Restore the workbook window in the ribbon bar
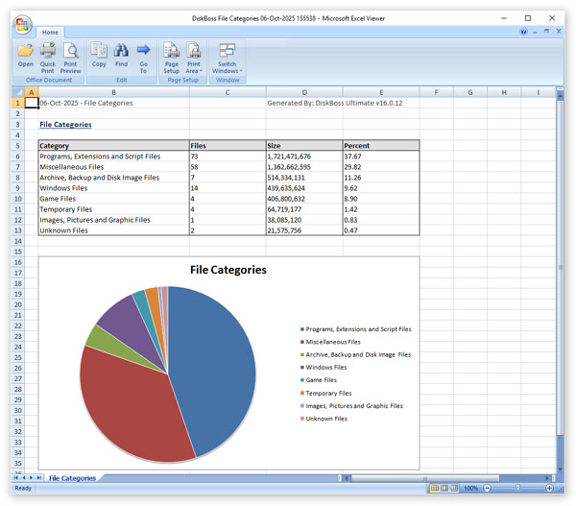The width and height of the screenshot is (576, 506). 546,32
